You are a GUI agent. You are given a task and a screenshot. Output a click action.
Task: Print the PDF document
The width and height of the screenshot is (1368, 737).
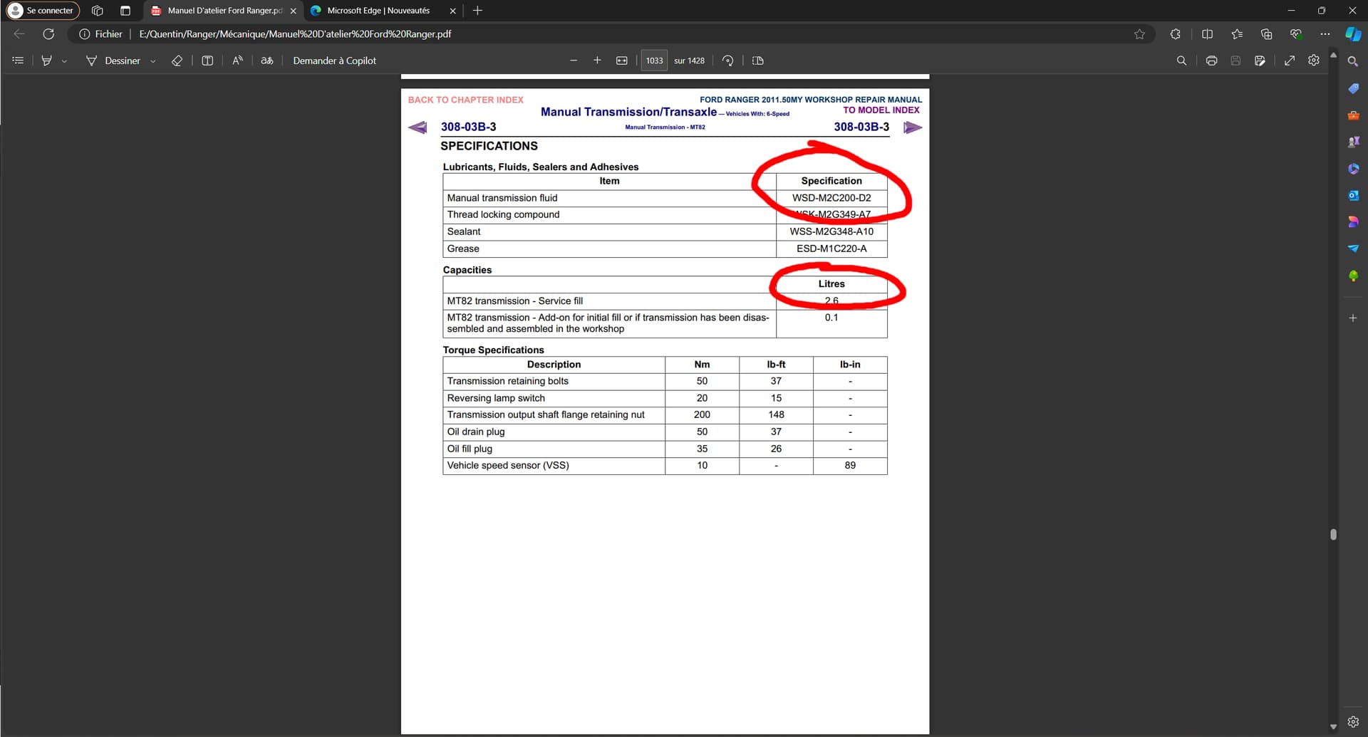click(x=1211, y=61)
